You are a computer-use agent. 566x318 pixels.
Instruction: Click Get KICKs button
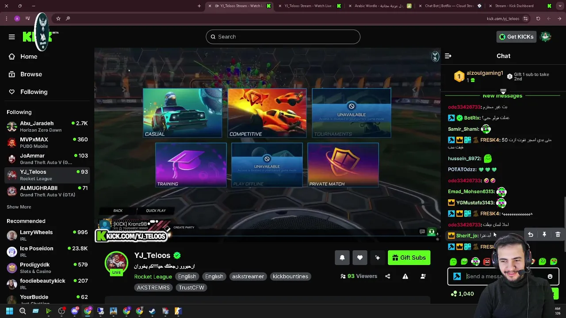pos(516,37)
